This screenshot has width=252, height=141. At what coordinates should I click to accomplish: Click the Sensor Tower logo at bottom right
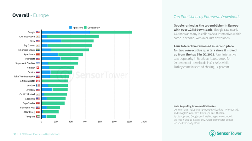[225, 133]
